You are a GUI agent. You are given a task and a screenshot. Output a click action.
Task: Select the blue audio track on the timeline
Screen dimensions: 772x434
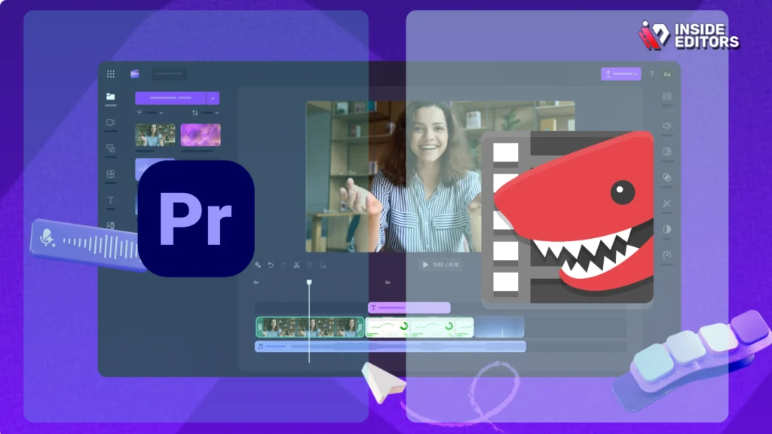click(x=391, y=347)
